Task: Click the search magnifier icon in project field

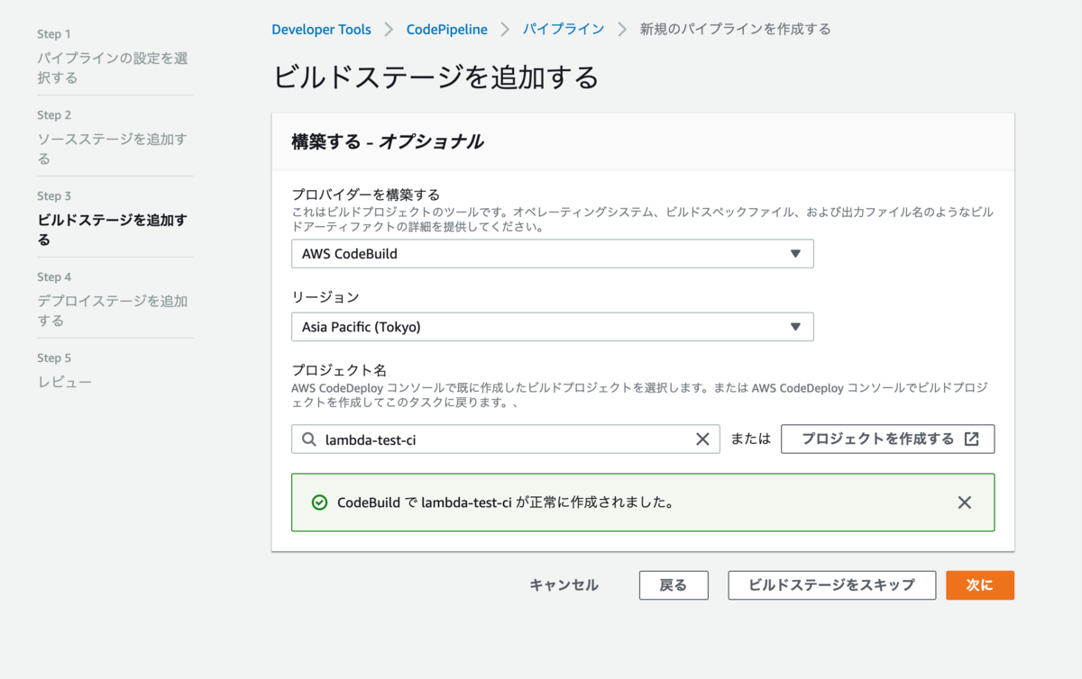Action: tap(309, 439)
